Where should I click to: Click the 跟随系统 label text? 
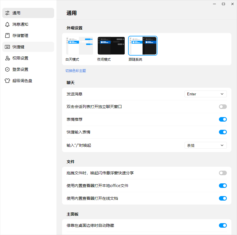pyautogui.click(x=135, y=60)
